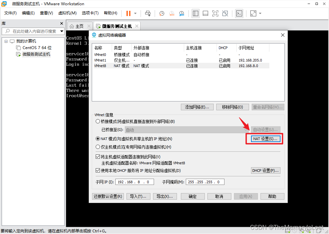Toggle 使用本地 DHCP 服务 checkbox
Viewport: 329px width, 234px height.
click(98, 171)
